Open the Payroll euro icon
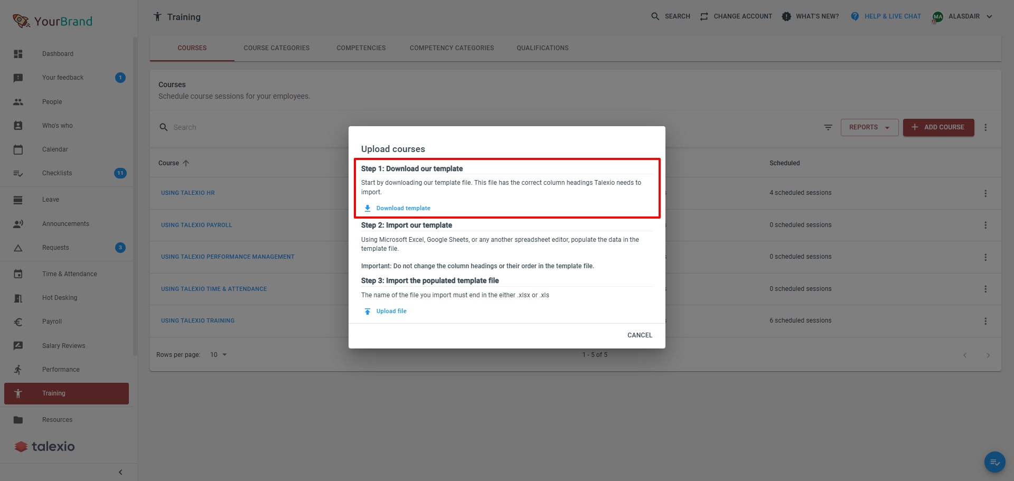 18,322
